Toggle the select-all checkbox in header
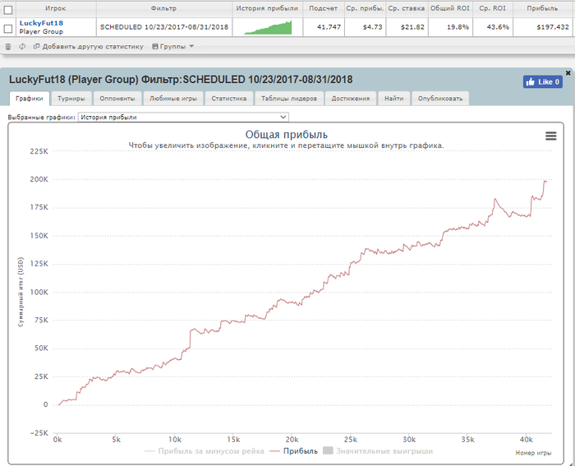575x466 pixels. click(x=8, y=10)
